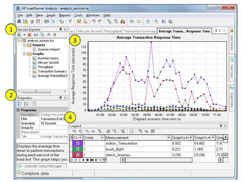Viewport: 242px width, 182px height.
Task: Click the Controller Output Messages icon
Action: click(x=20, y=166)
